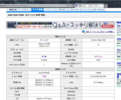Image resolution: width=121 pixels, height=100 pixels.
Task: Open the '2 in' sidebar ad link
Action: tap(119, 25)
